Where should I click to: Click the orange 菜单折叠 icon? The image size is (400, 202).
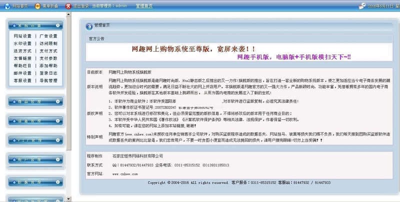tap(37, 6)
